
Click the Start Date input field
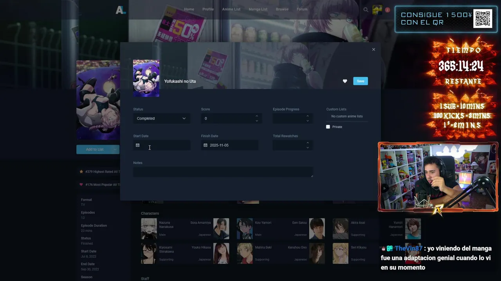tap(162, 145)
